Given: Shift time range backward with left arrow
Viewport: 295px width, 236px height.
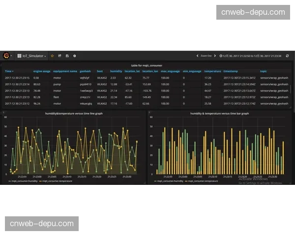Looking at the screenshot, I should pyautogui.click(x=198, y=56).
